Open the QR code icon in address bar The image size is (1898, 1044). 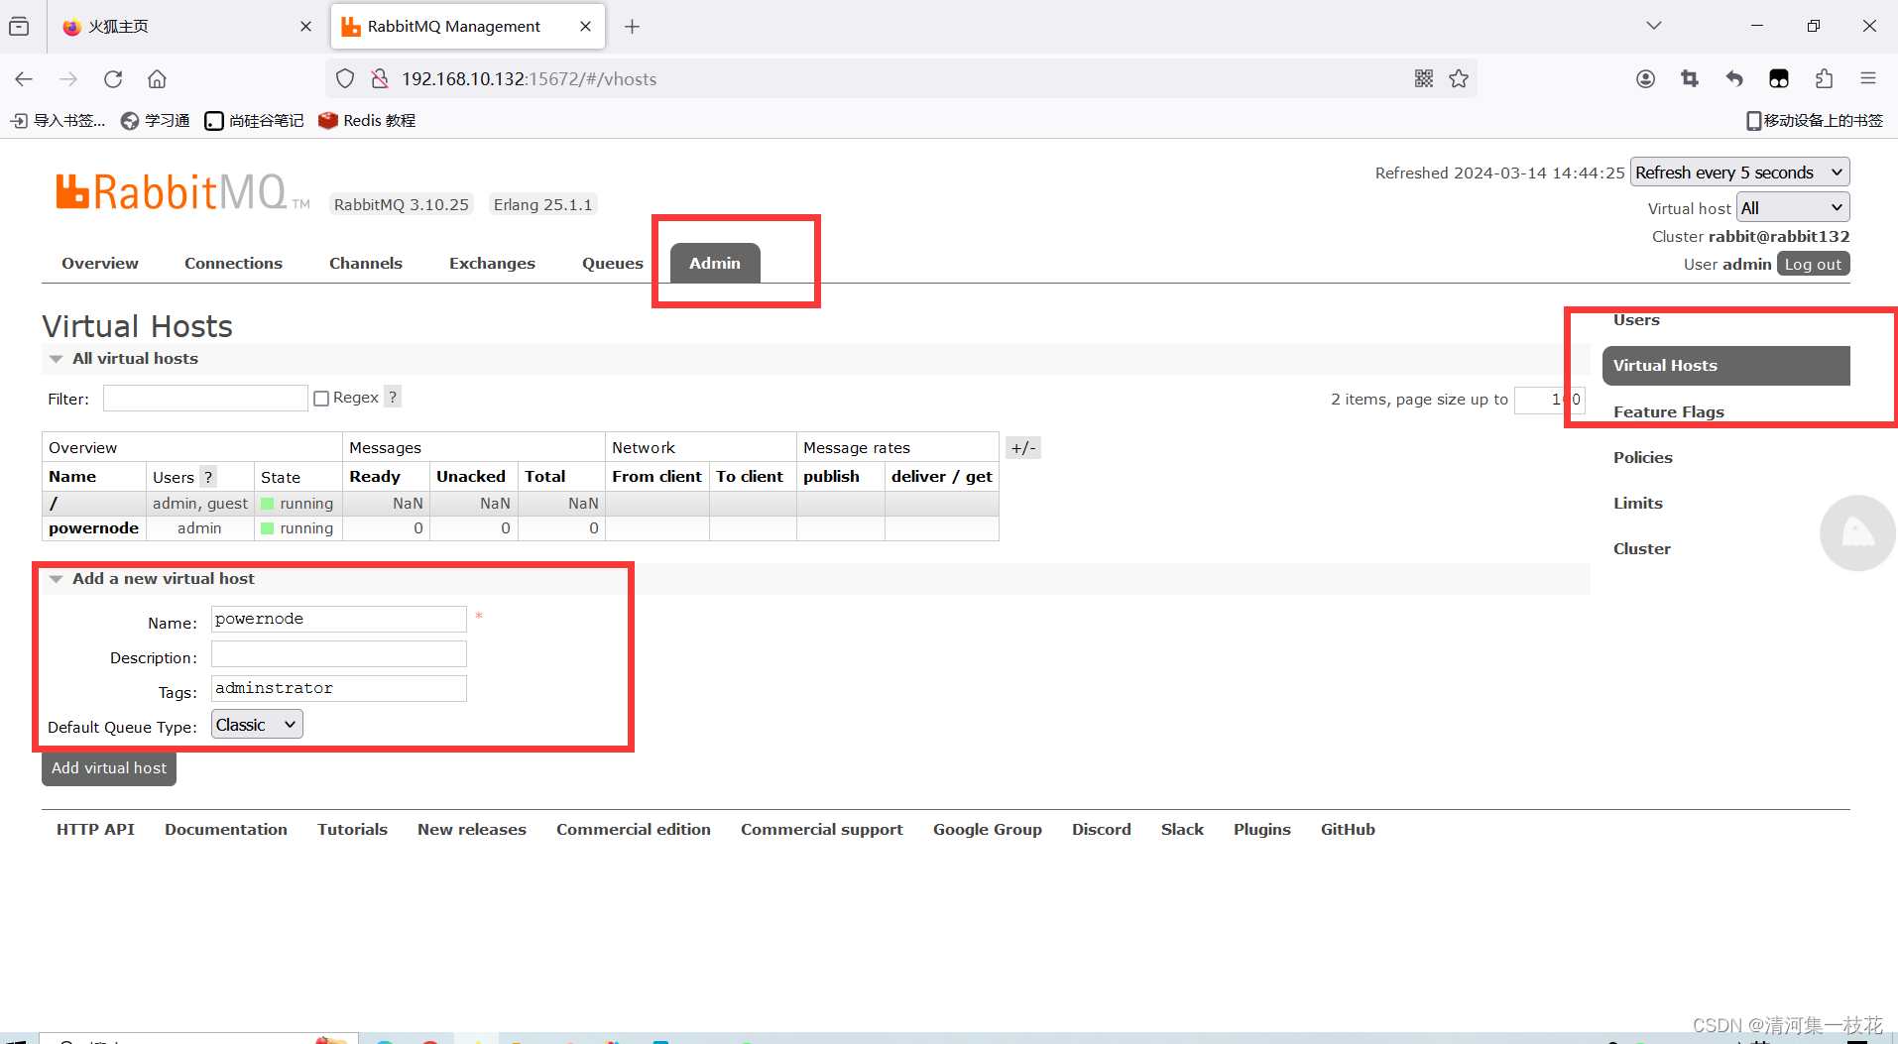click(x=1424, y=79)
